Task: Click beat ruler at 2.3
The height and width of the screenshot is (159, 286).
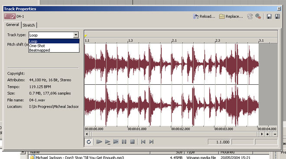Action: 218,41
